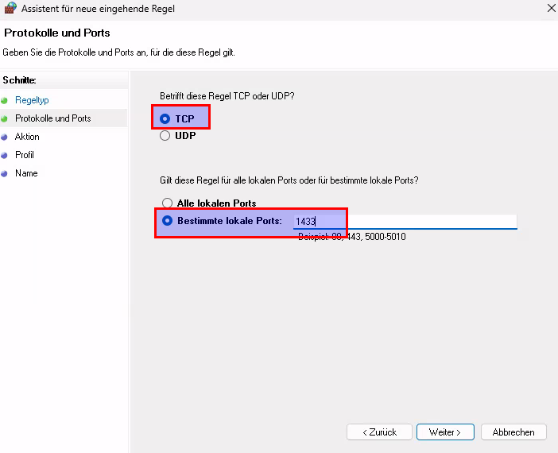The width and height of the screenshot is (558, 453).
Task: Open the Regeltyp step link
Action: (32, 100)
